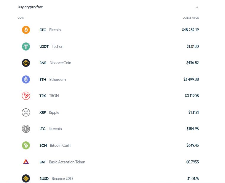Sort by the LATEST PRICE column header
This screenshot has width=225, height=183.
[x=191, y=18]
